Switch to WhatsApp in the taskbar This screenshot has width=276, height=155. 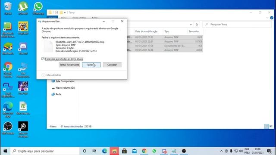154,151
